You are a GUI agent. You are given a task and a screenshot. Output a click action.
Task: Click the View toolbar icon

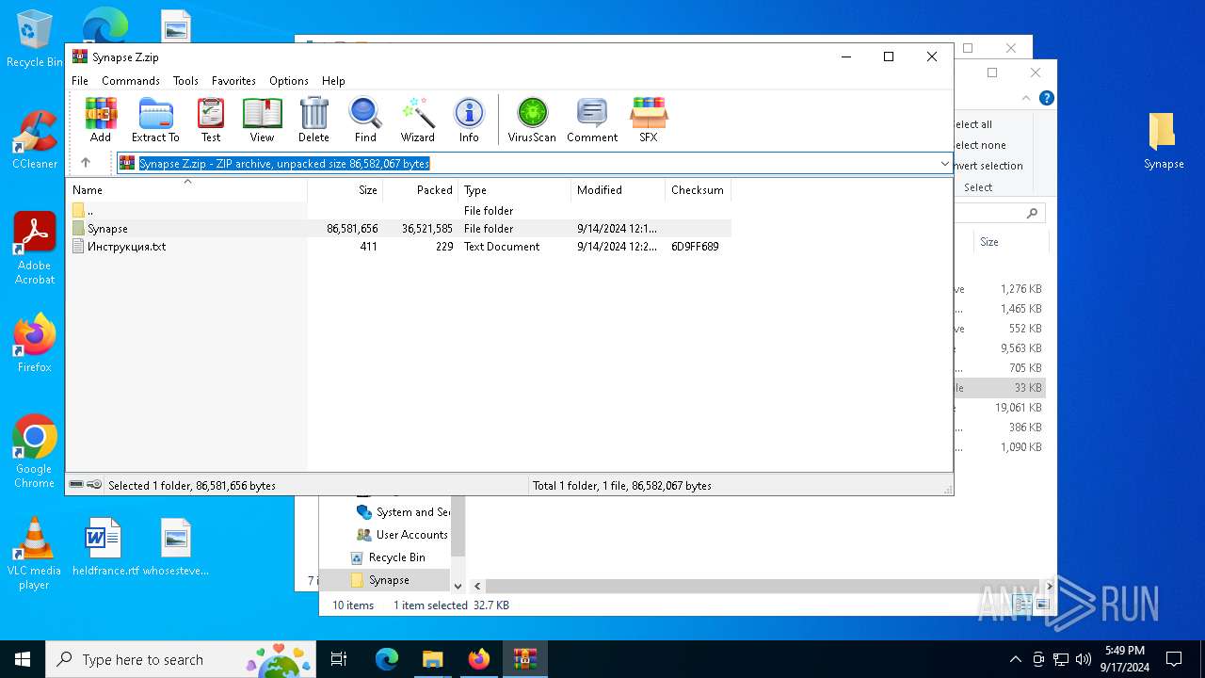pyautogui.click(x=262, y=120)
